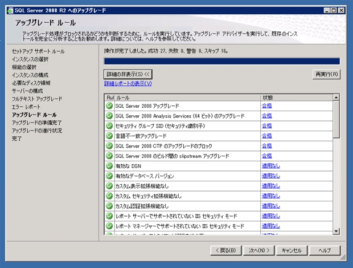Click the completed blue progress bar
Screen dimensions: 353x268
click(x=222, y=61)
